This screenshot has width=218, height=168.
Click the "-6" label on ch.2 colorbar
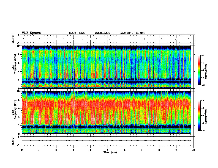[203, 101]
